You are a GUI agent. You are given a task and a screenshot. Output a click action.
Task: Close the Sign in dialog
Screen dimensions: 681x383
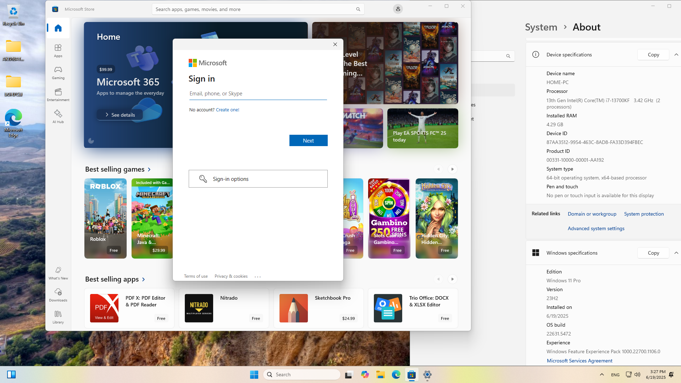pos(335,44)
